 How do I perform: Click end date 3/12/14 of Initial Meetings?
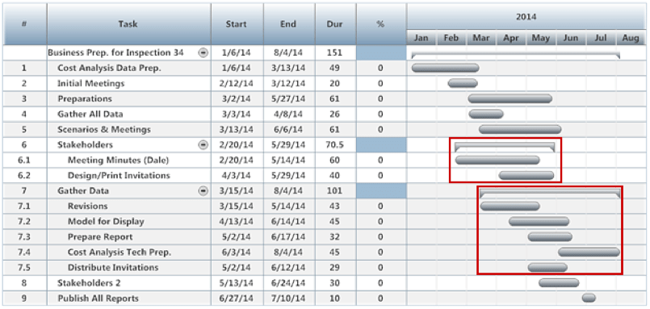288,83
